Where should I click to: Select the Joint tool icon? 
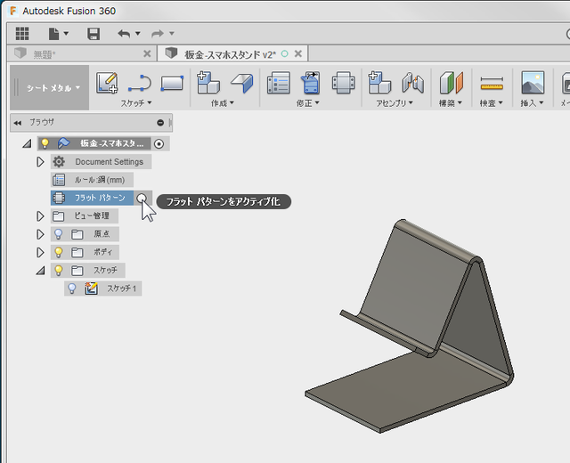pyautogui.click(x=413, y=83)
